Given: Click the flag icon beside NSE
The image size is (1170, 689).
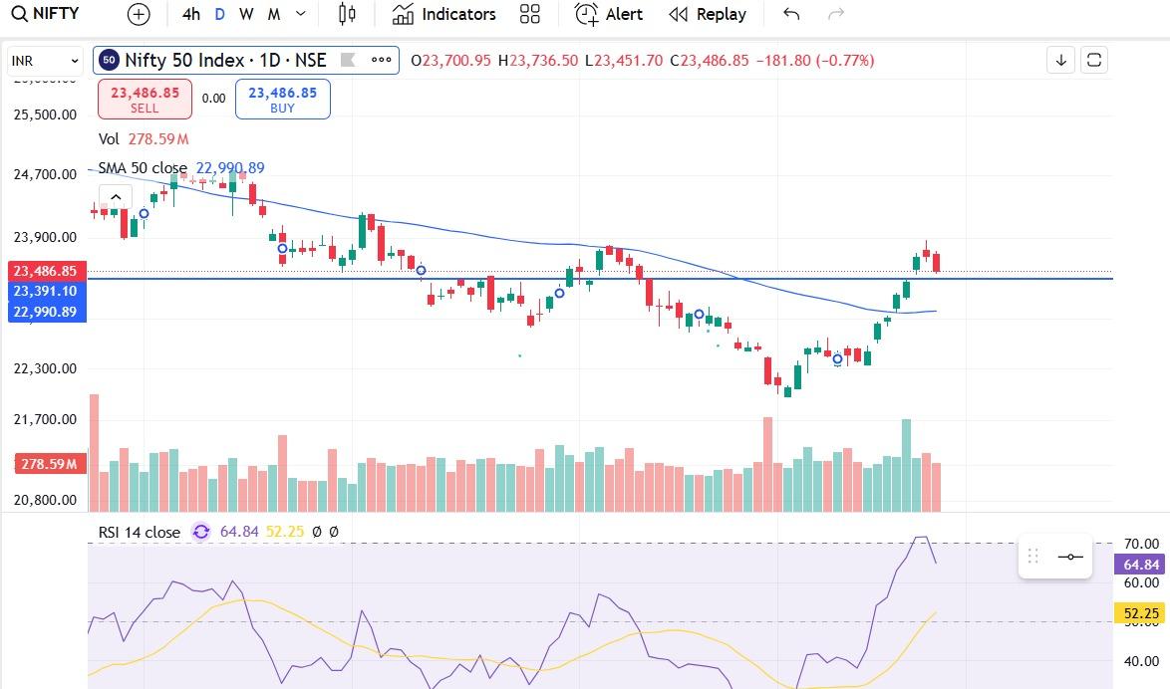Looking at the screenshot, I should 348,61.
